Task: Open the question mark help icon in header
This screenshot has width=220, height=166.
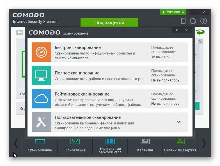Action: point(203,21)
